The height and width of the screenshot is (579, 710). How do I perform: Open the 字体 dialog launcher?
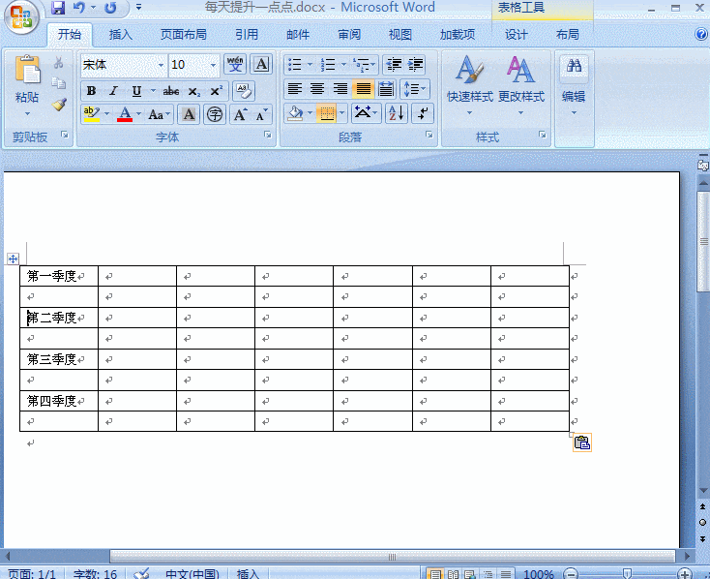(x=268, y=135)
